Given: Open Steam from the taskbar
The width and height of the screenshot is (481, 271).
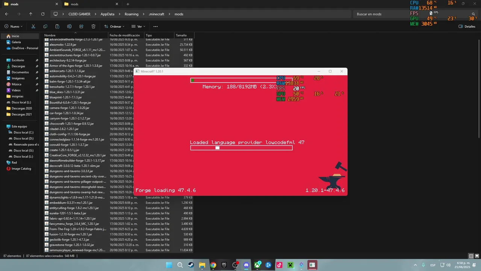Looking at the screenshot, I should (x=191, y=265).
